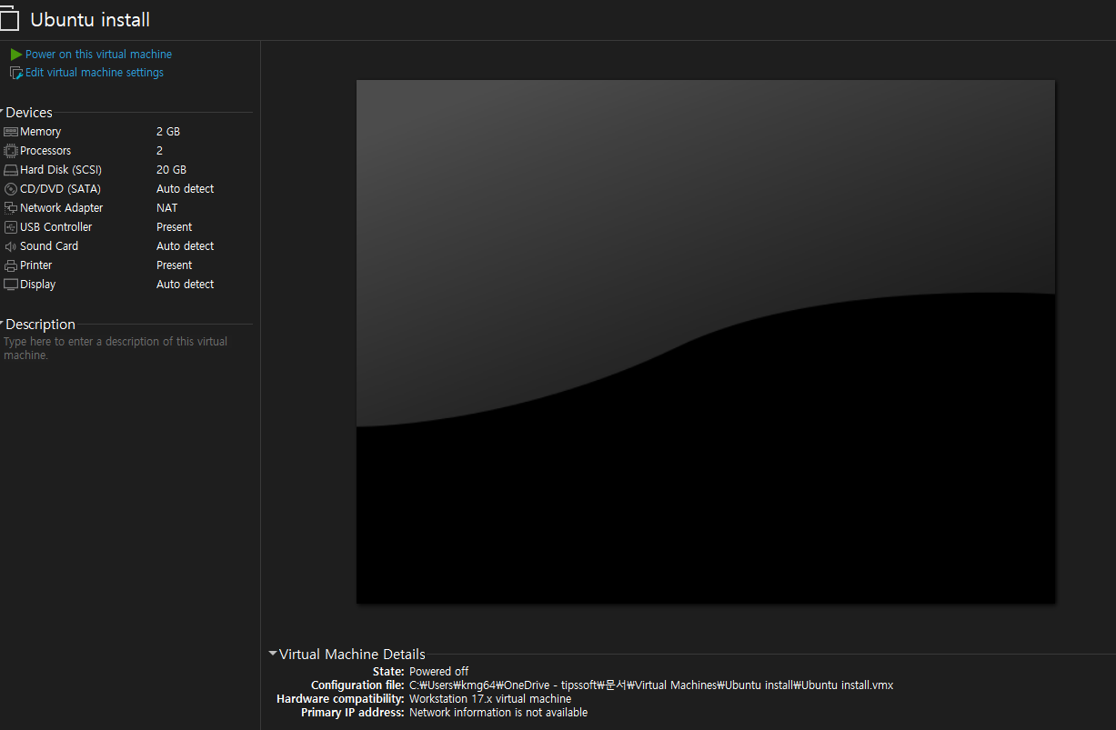Screen dimensions: 1116x730
Task: Select the USB Controller label
Action: 56,227
